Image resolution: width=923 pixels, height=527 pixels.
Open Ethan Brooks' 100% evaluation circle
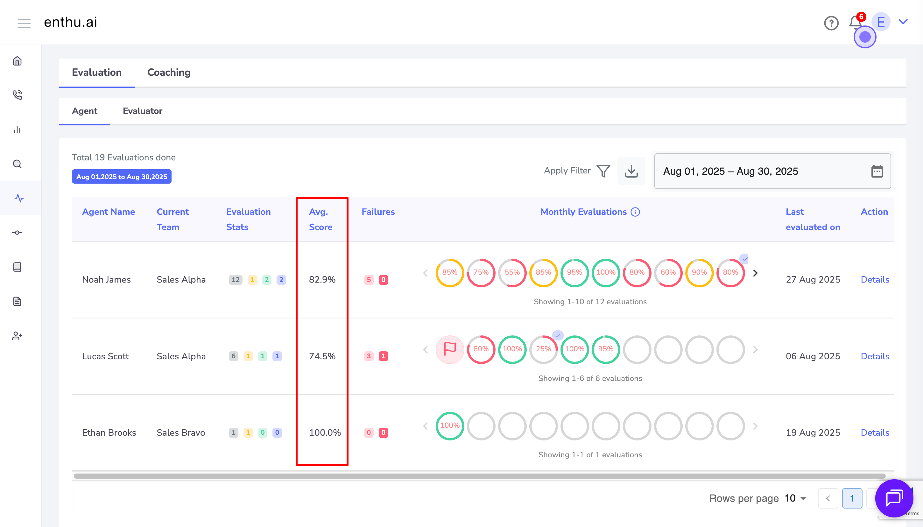449,426
